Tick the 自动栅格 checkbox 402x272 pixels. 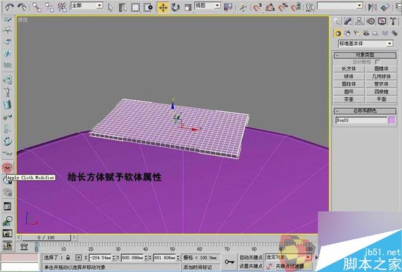click(x=377, y=62)
